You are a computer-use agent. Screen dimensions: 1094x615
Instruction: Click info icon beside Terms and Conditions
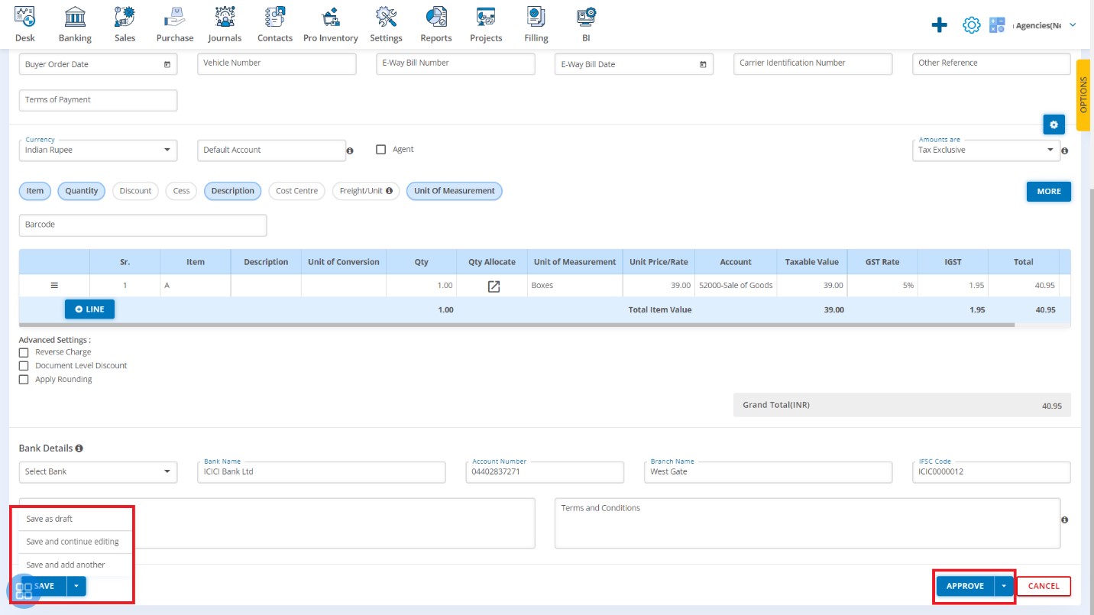coord(1065,520)
